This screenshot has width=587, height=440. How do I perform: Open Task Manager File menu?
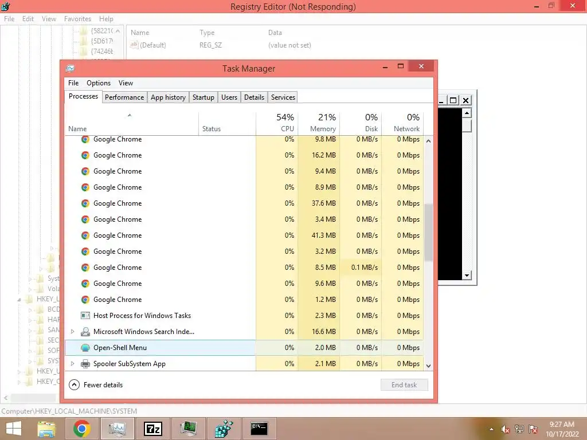click(x=73, y=83)
